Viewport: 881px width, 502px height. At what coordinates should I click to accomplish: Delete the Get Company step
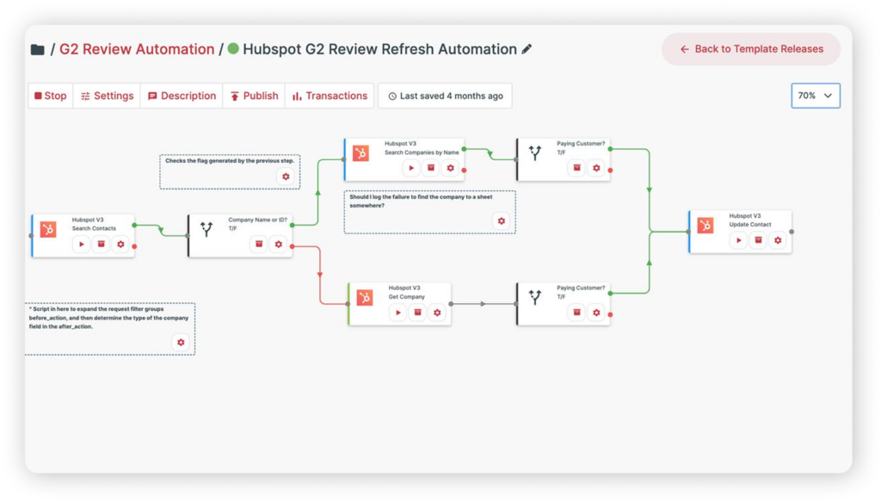tap(418, 313)
